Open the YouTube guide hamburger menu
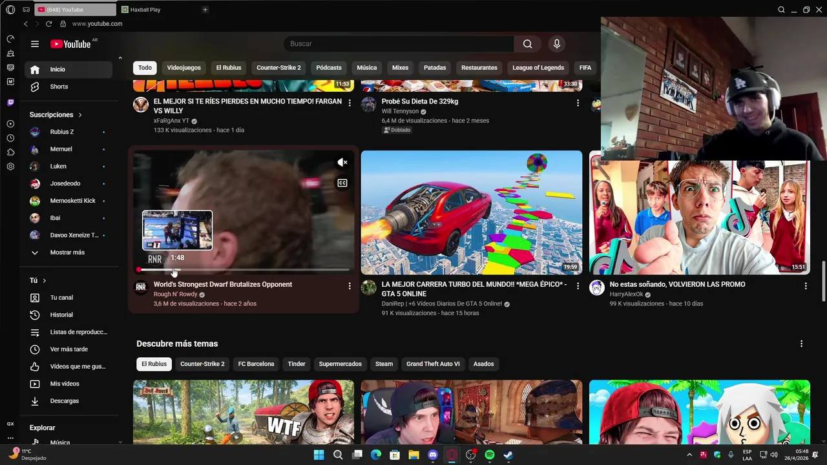The width and height of the screenshot is (827, 465). (x=35, y=44)
